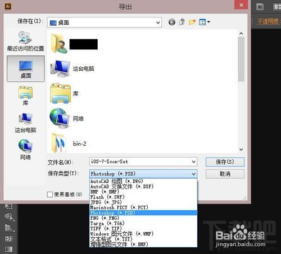
Task: Expand the 文件名 dropdown arrow
Action: coord(193,162)
